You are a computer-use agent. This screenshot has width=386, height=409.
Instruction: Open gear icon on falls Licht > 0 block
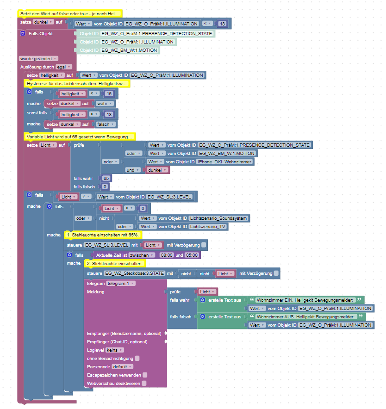coord(50,206)
